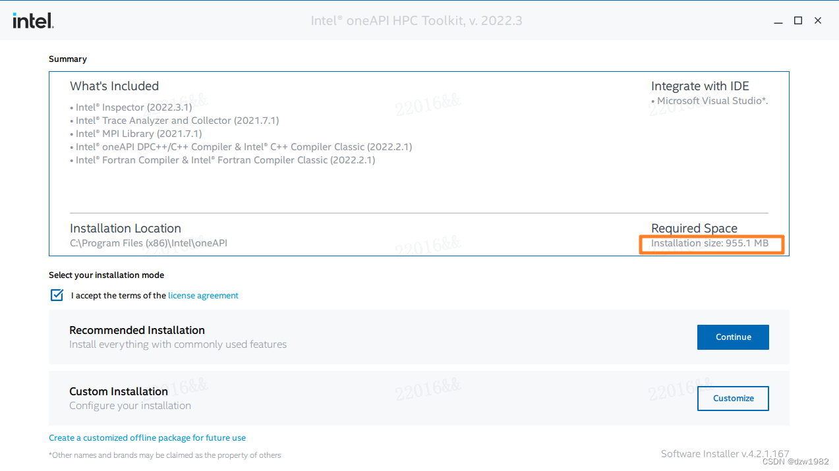Maximize the installer window
839x471 pixels.
(x=798, y=21)
